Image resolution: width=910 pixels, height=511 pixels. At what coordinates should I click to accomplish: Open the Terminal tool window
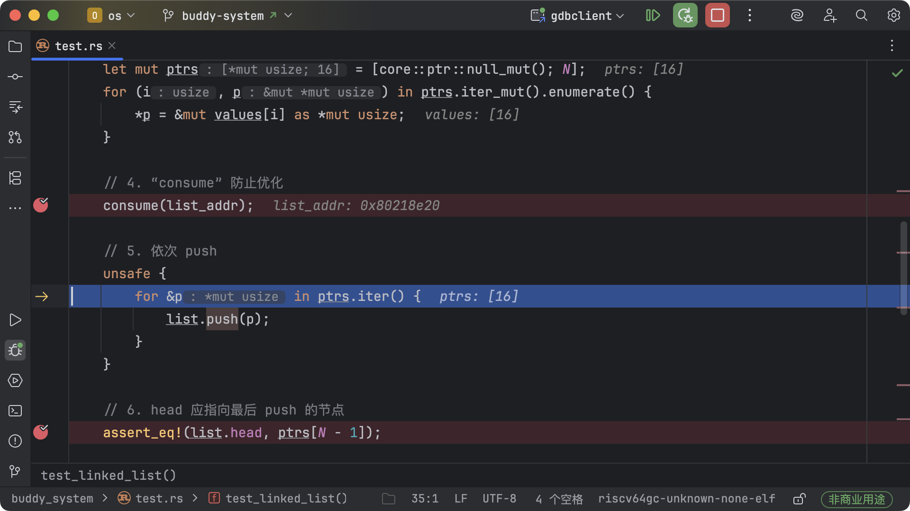click(x=15, y=411)
